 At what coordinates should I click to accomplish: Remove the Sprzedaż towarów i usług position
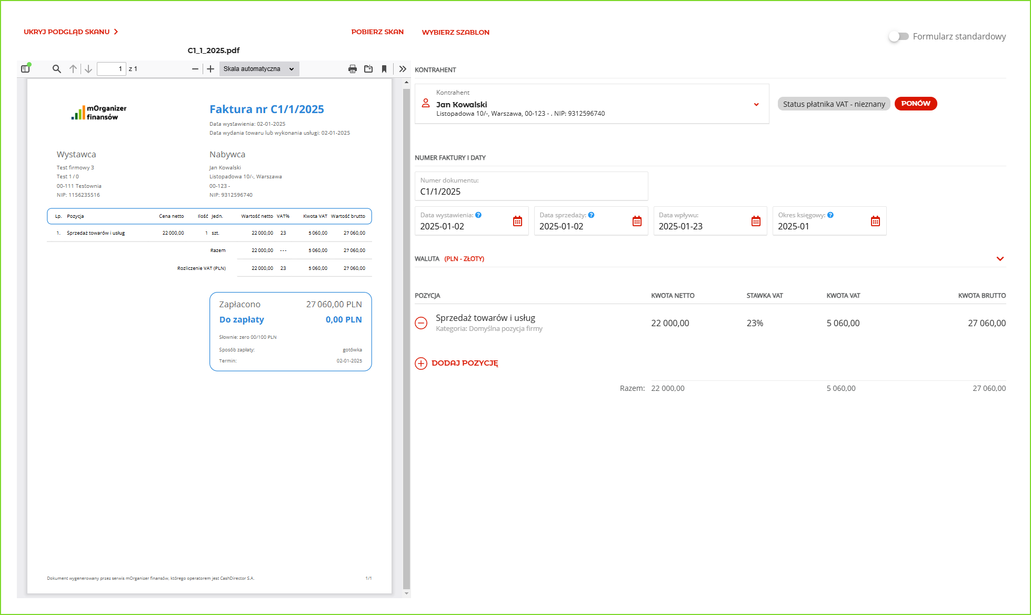pyautogui.click(x=421, y=323)
